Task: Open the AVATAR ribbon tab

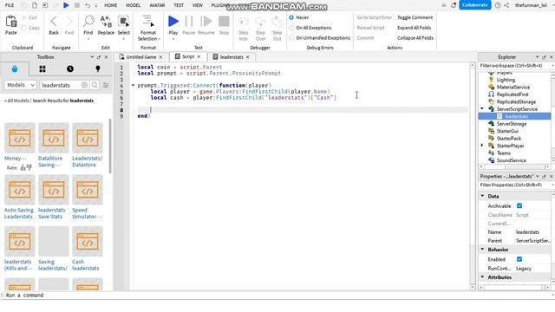Action: pyautogui.click(x=157, y=5)
